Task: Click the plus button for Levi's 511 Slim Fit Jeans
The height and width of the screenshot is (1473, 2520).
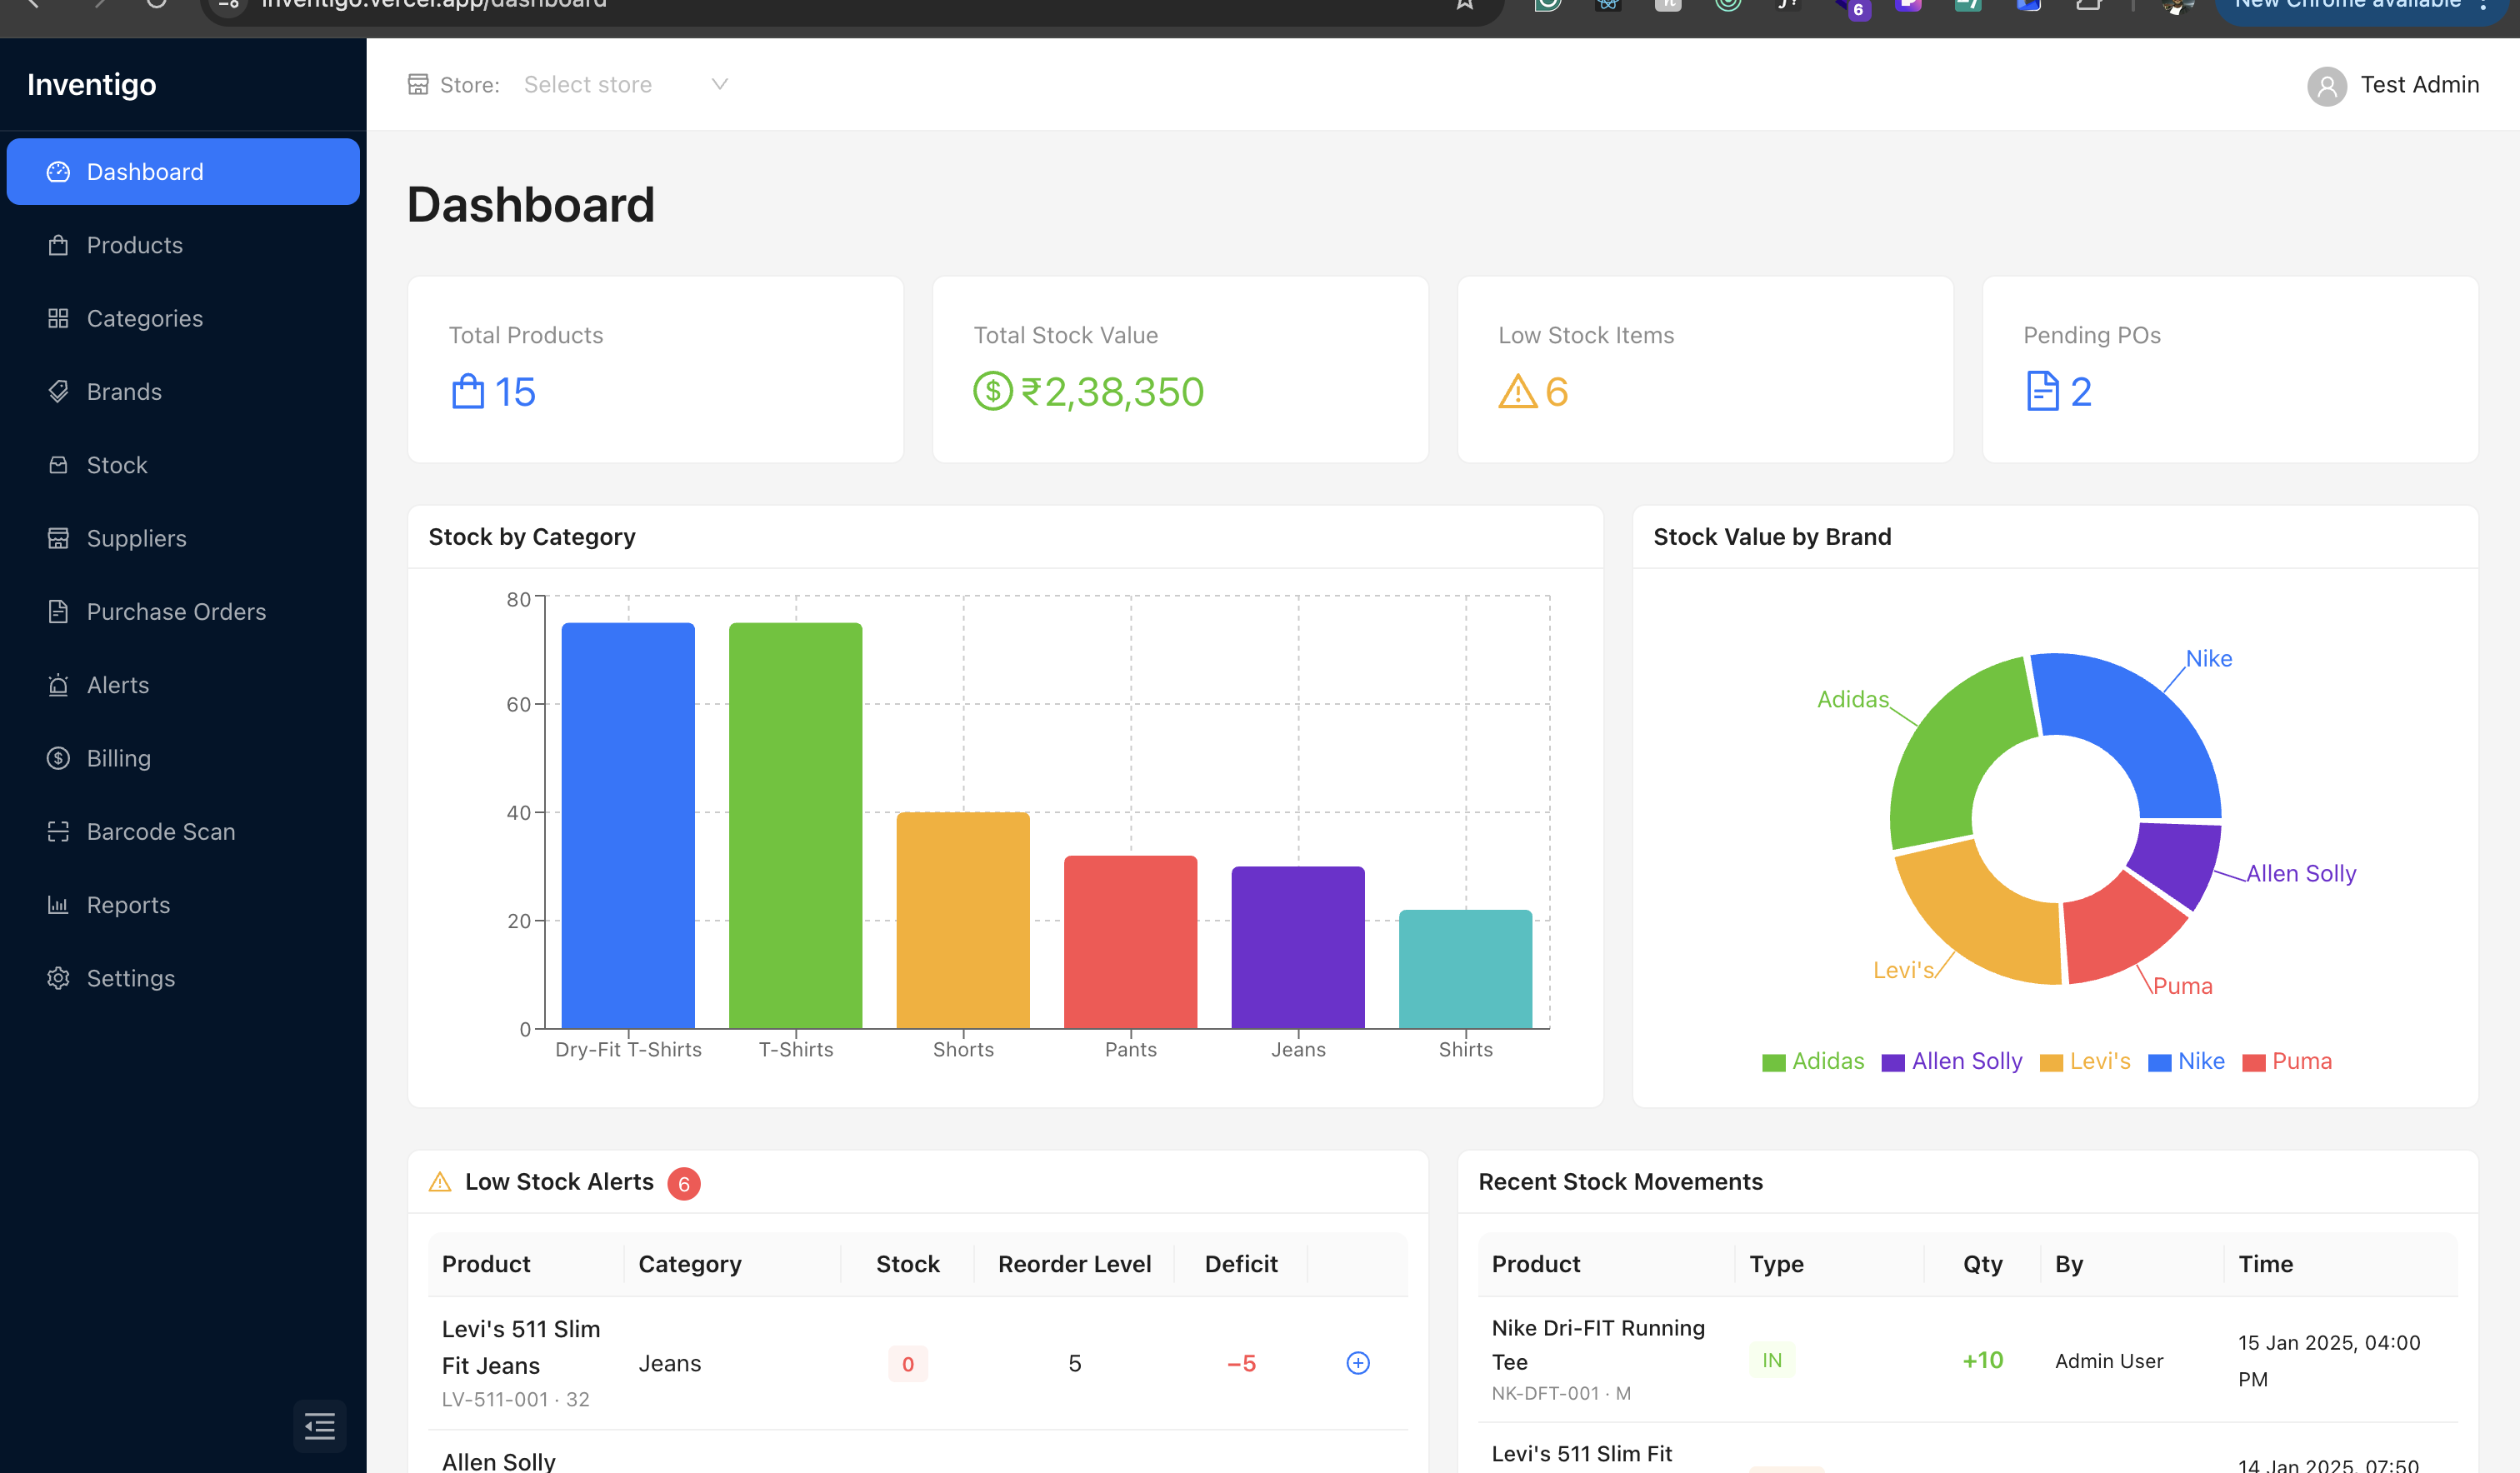Action: (x=1357, y=1363)
